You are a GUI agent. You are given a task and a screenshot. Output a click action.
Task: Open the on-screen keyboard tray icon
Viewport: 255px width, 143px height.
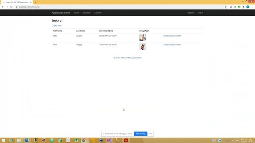(214, 141)
